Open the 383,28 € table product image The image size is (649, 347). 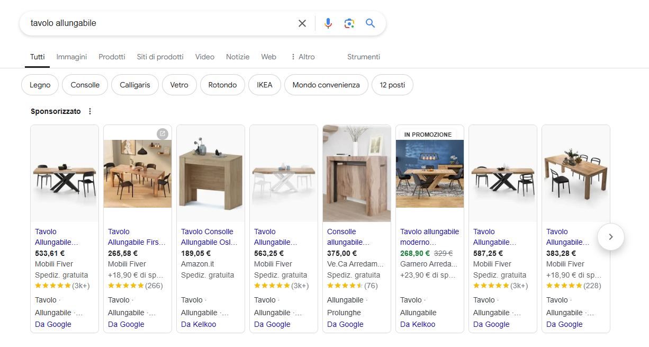(576, 173)
